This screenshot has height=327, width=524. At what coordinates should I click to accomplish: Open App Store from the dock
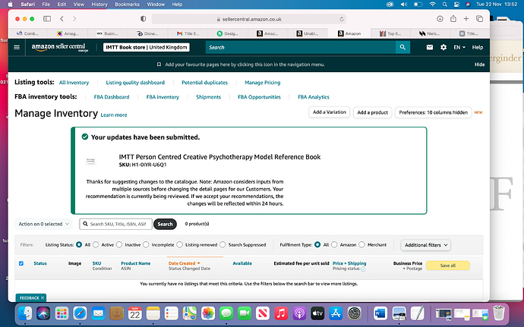pos(336,313)
